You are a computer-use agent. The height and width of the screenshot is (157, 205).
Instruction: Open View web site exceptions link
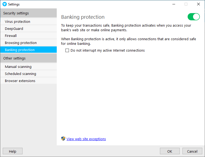[x=86, y=139]
